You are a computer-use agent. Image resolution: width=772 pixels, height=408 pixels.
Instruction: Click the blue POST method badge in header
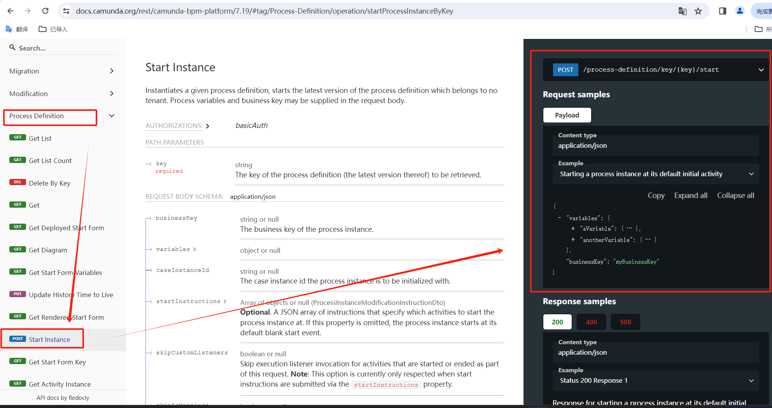point(565,70)
